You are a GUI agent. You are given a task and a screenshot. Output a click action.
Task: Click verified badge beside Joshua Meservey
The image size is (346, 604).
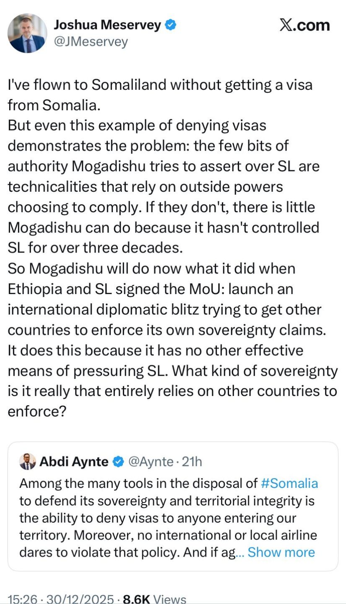pos(170,26)
